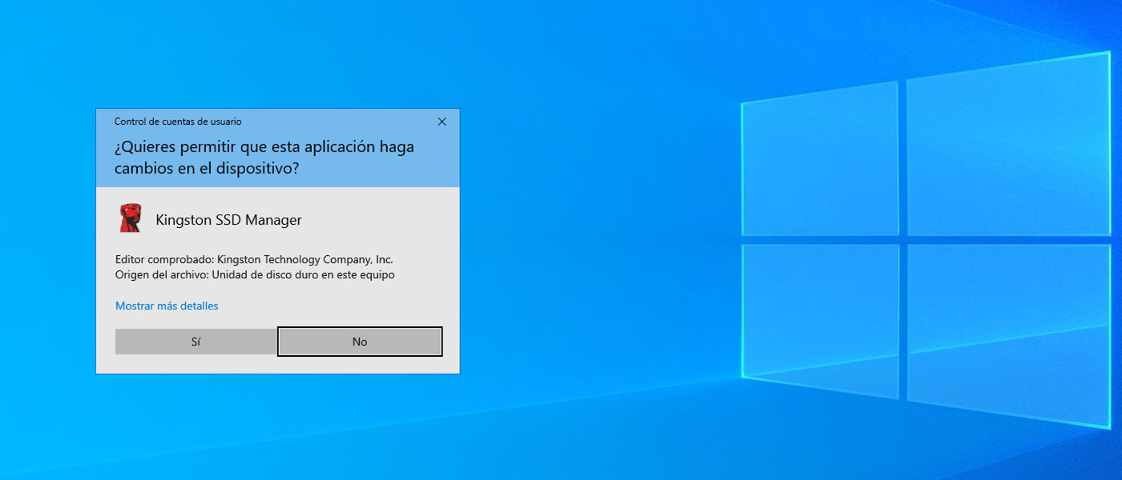Image resolution: width=1122 pixels, height=480 pixels.
Task: Click the Control de cuentas de usuario title text
Action: pos(178,122)
